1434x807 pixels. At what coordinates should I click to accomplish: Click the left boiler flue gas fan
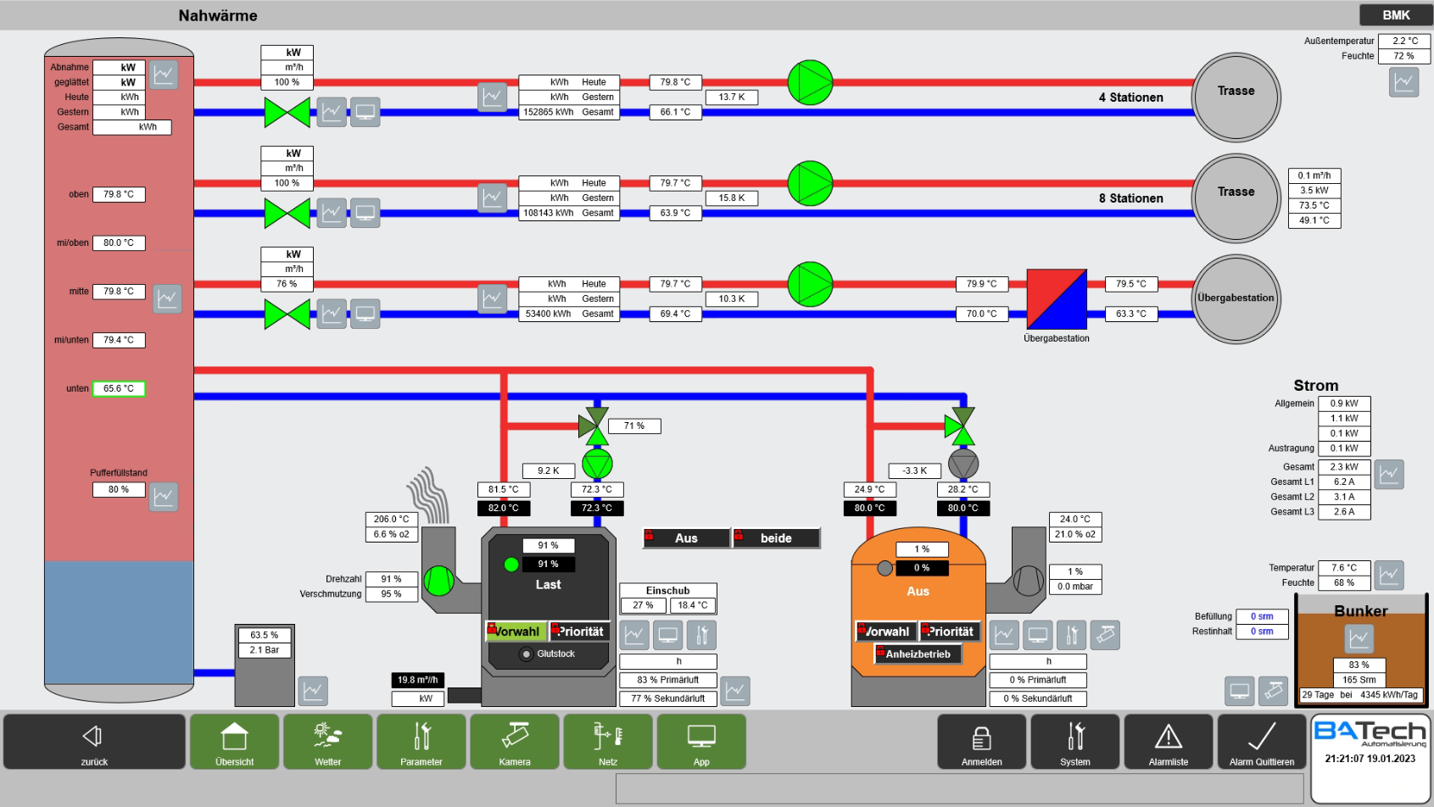[x=439, y=581]
